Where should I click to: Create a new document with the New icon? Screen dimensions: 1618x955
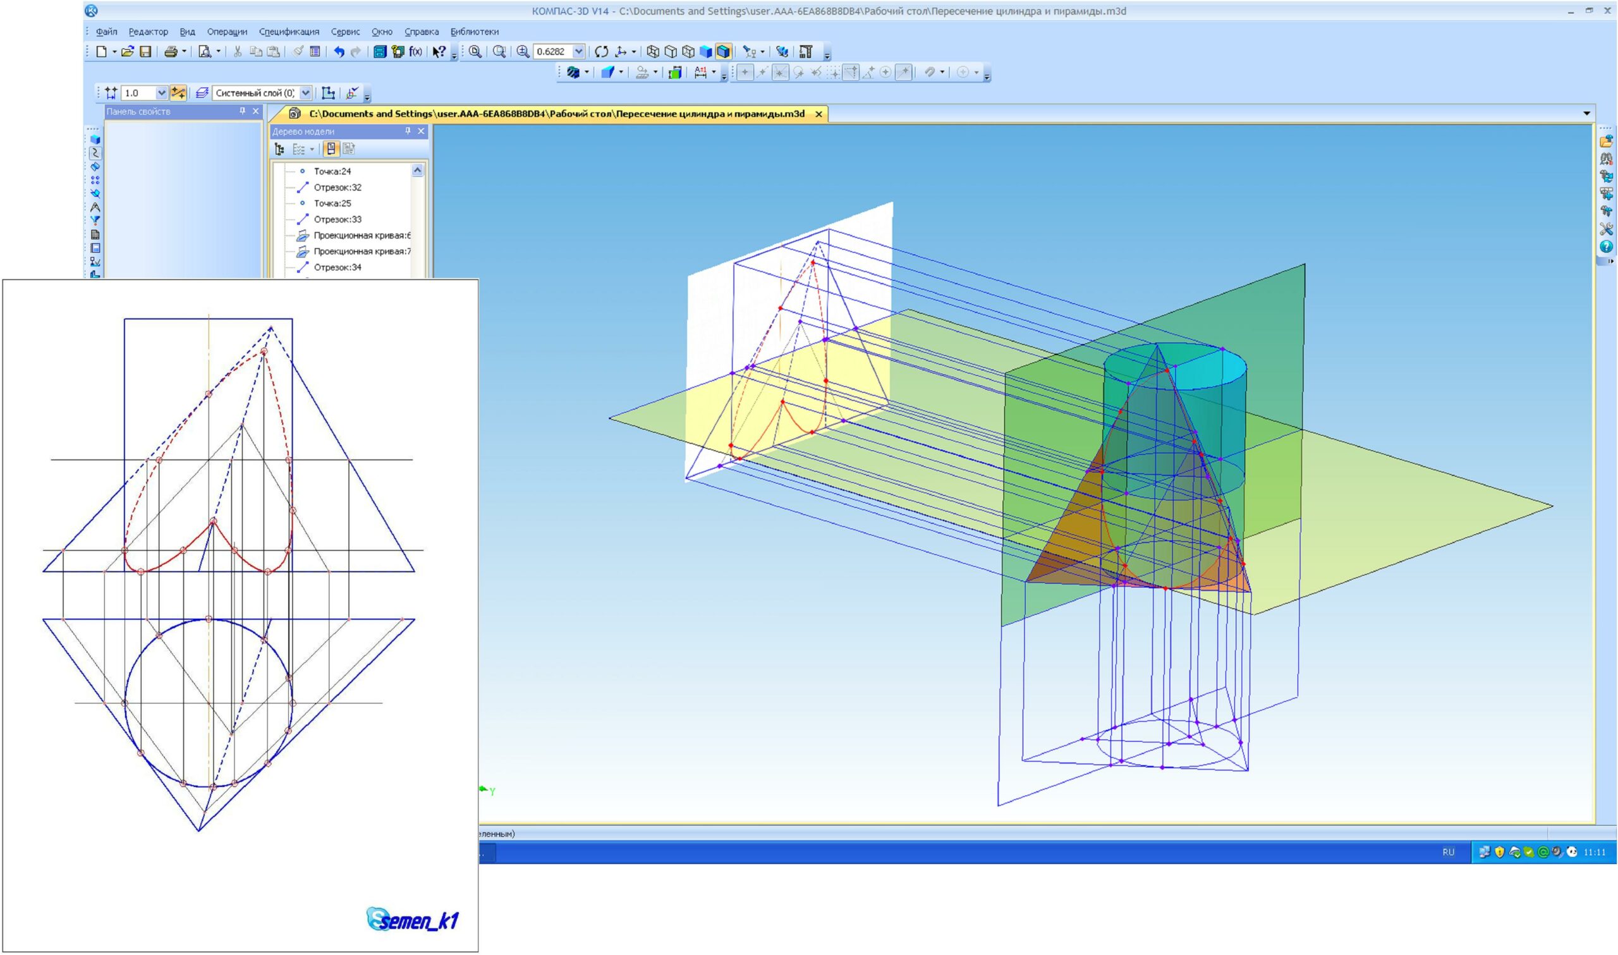[101, 51]
